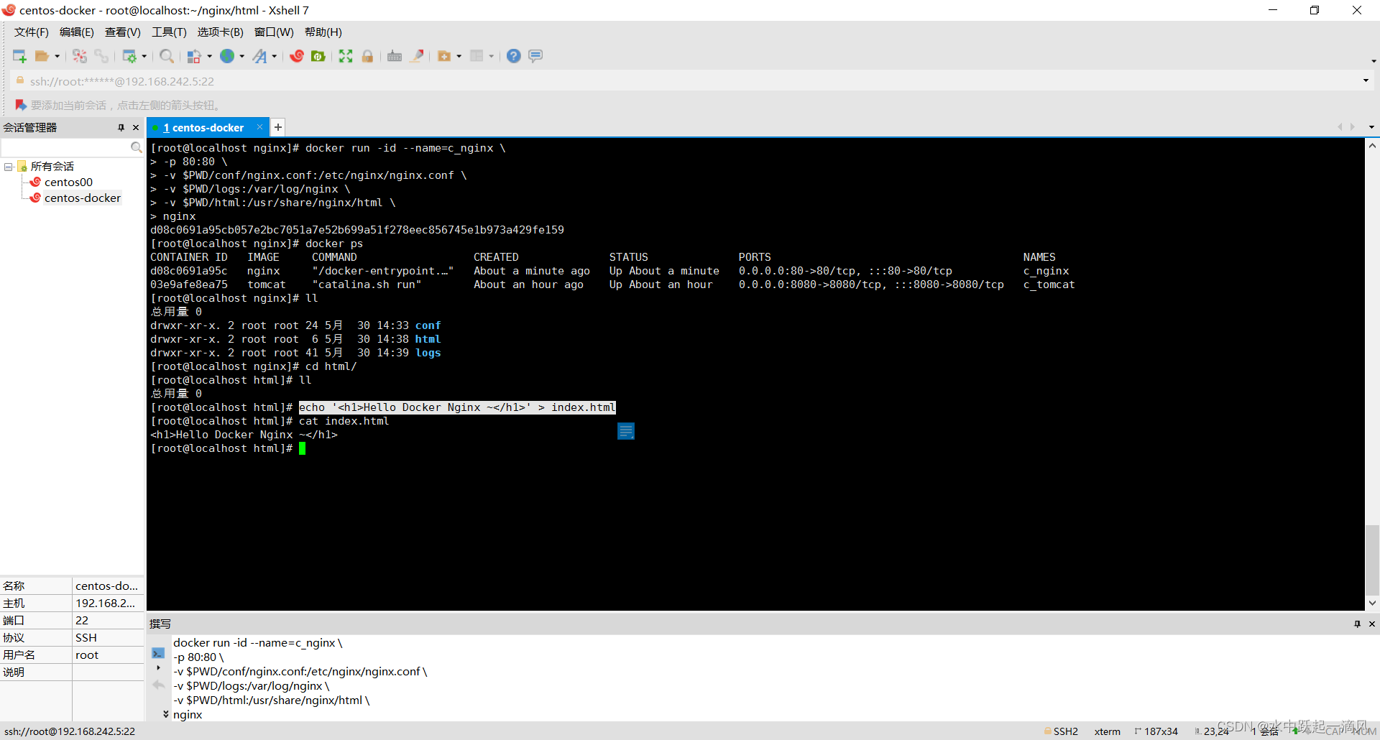This screenshot has height=740, width=1380.
Task: Click the Open Session folder icon
Action: click(x=42, y=56)
